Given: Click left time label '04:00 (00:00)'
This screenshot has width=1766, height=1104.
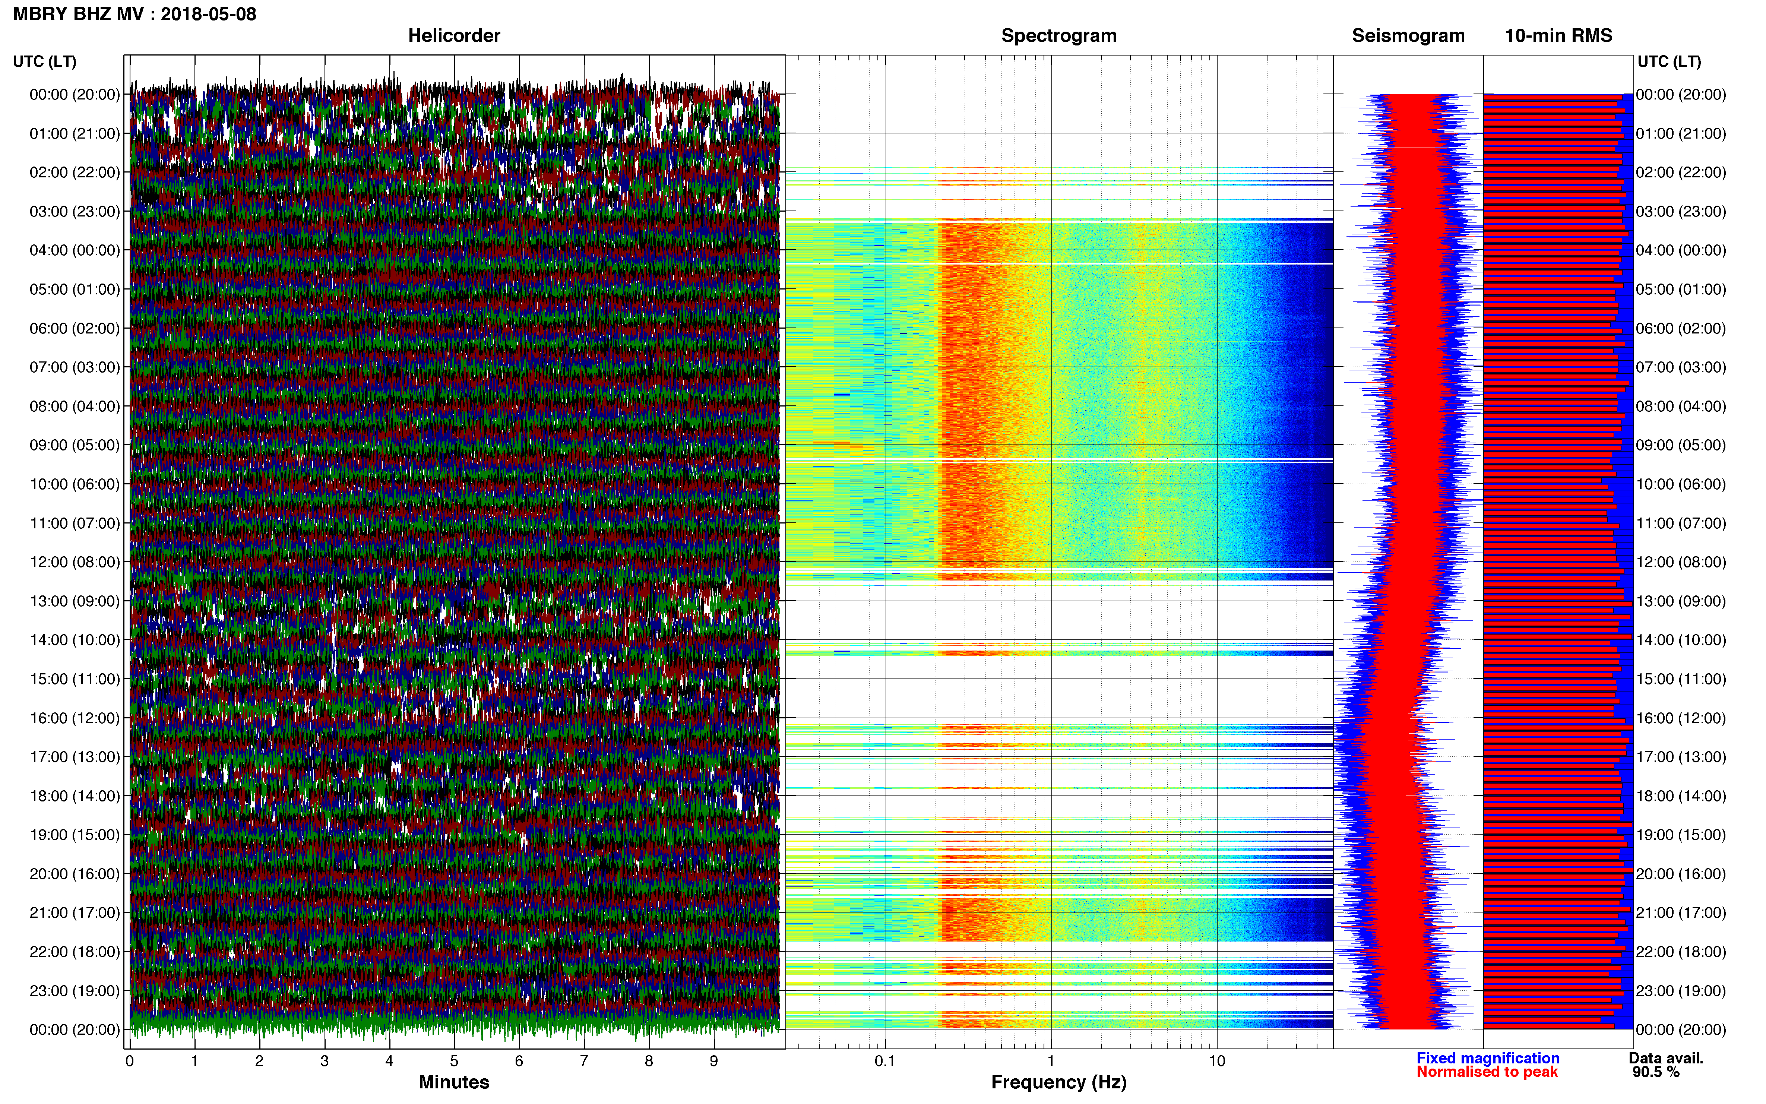Looking at the screenshot, I should point(75,250).
